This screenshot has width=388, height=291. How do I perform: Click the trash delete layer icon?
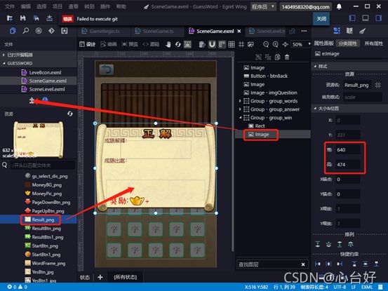pyautogui.click(x=287, y=57)
